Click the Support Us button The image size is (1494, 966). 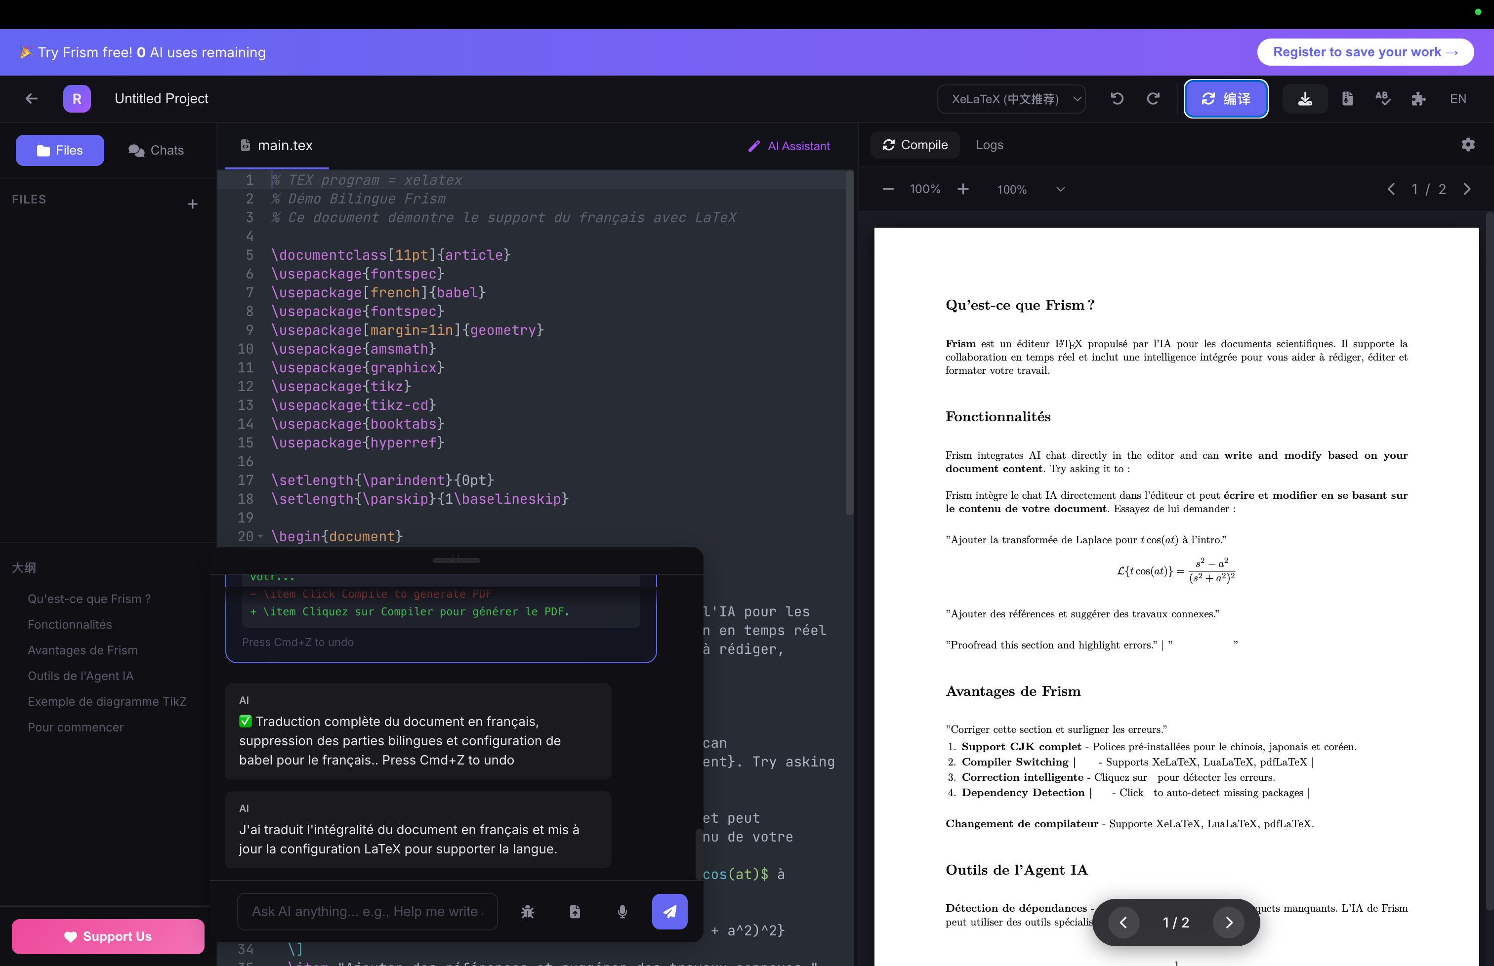(108, 936)
